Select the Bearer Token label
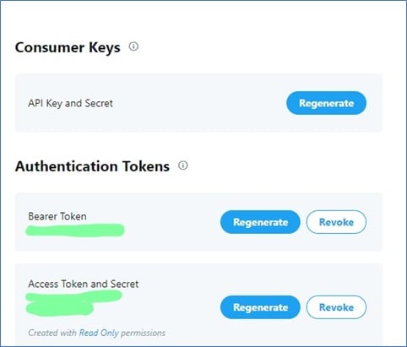The height and width of the screenshot is (347, 407). tap(57, 216)
